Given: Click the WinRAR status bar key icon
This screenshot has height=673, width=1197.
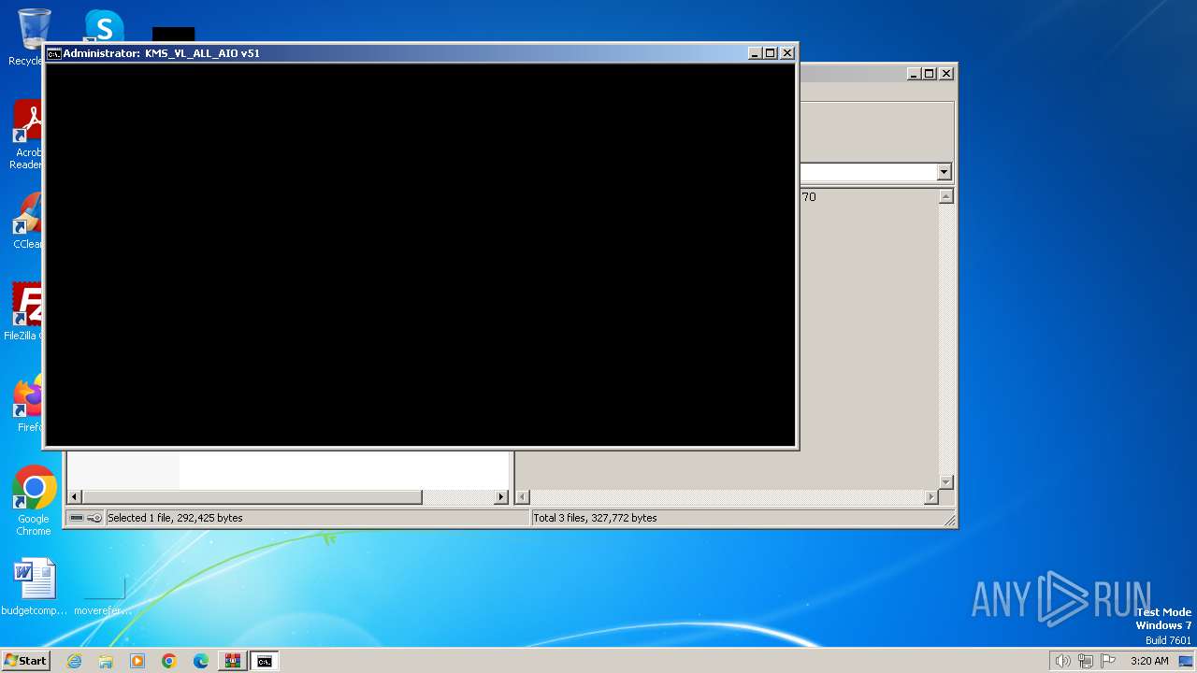Looking at the screenshot, I should 94,518.
